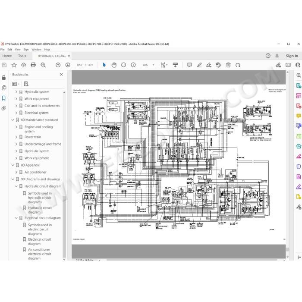Add a comment with sticky note icon
The width and height of the screenshot is (302, 302).
pos(189,65)
